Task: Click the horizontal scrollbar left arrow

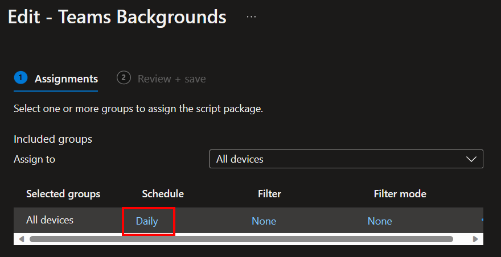Action: [x=22, y=239]
